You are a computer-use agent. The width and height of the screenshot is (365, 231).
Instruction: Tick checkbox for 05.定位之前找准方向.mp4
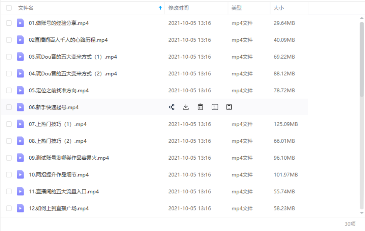click(9, 90)
